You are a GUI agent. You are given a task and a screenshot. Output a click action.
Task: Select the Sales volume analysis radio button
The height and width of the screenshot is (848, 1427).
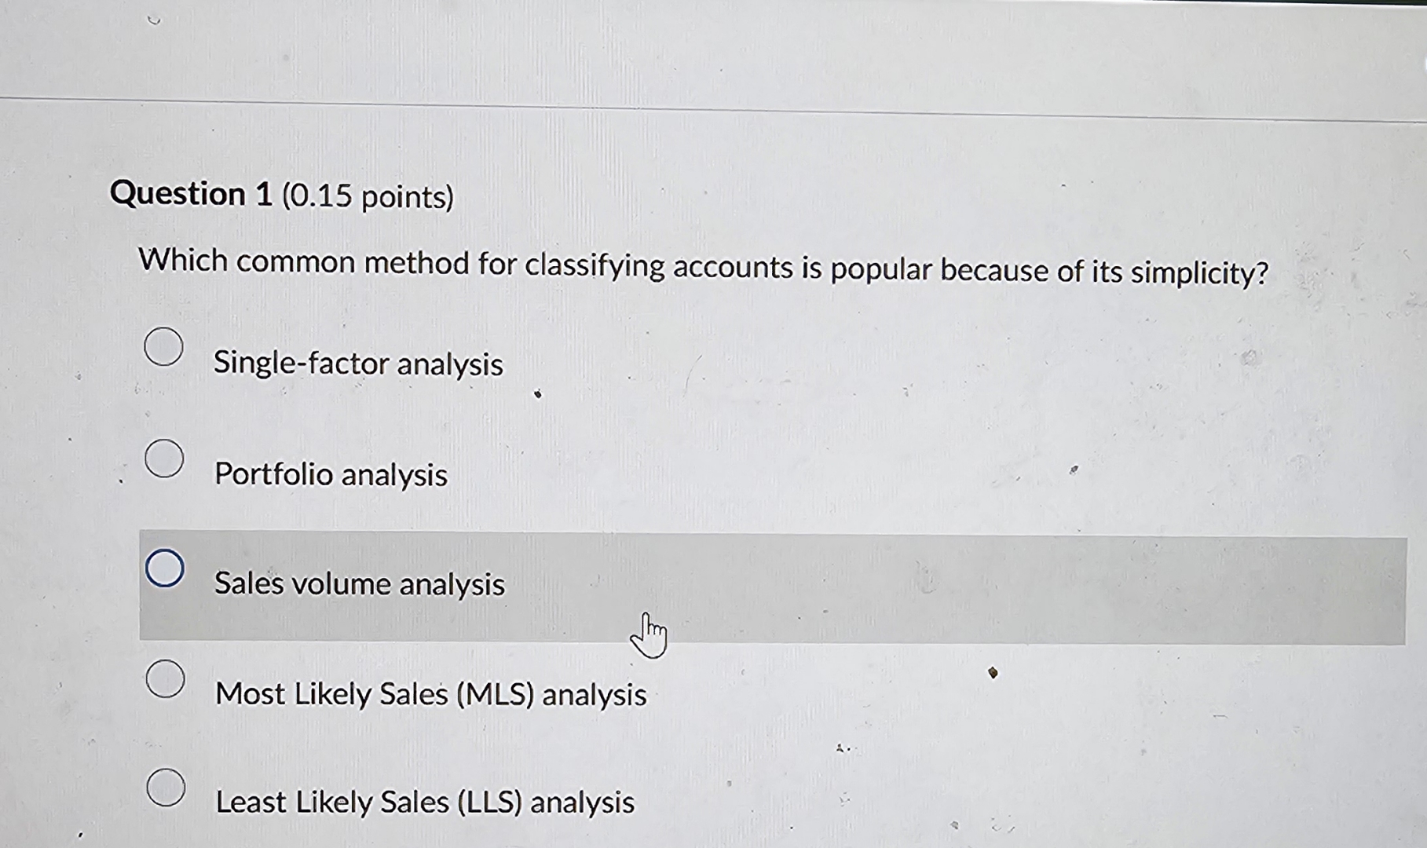click(166, 568)
